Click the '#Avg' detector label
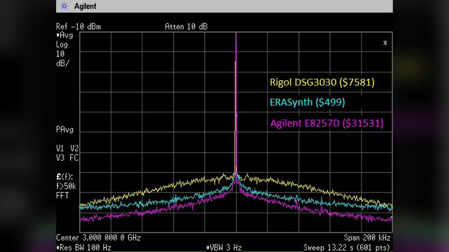This screenshot has height=252, width=449. coord(65,35)
